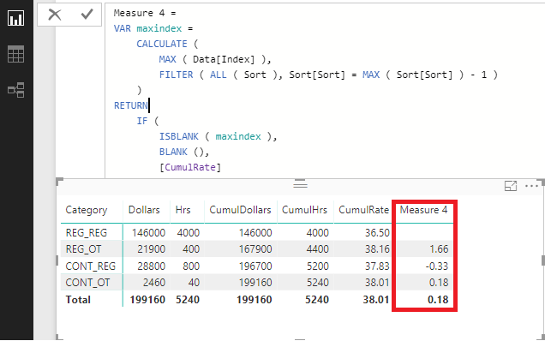Click the 21900 Dollars value

pos(151,249)
